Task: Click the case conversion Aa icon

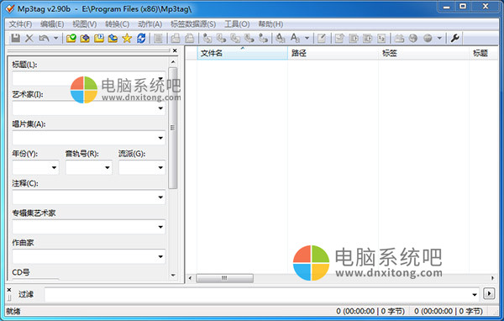Action: (x=295, y=39)
